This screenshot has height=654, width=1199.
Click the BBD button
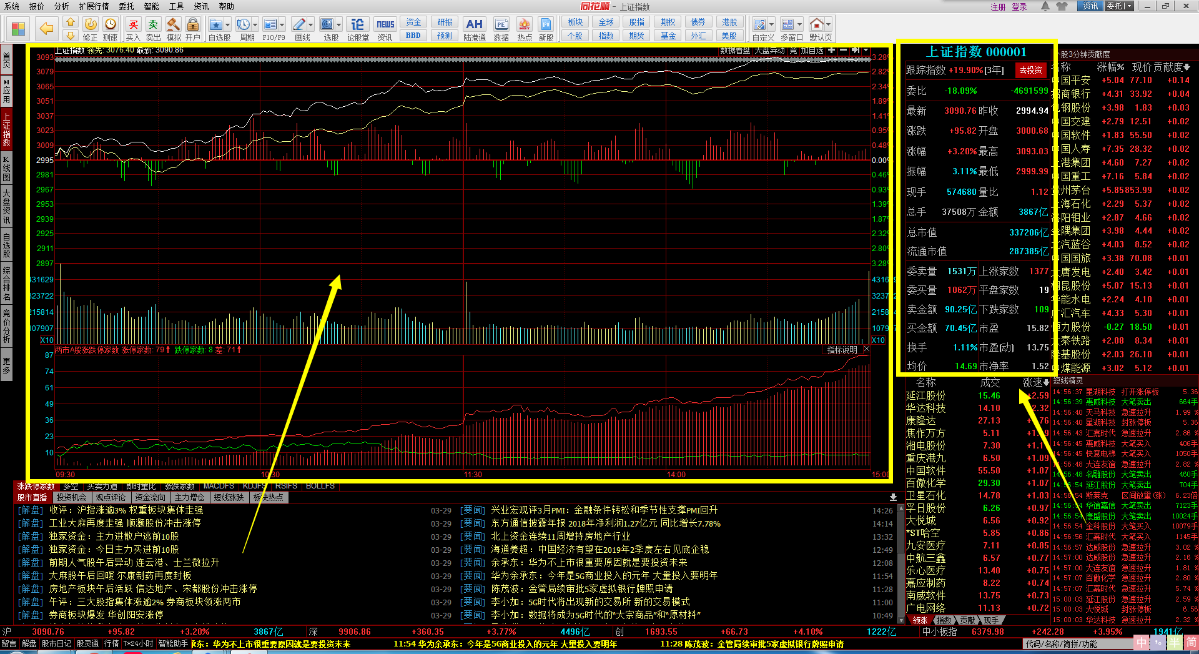point(413,36)
